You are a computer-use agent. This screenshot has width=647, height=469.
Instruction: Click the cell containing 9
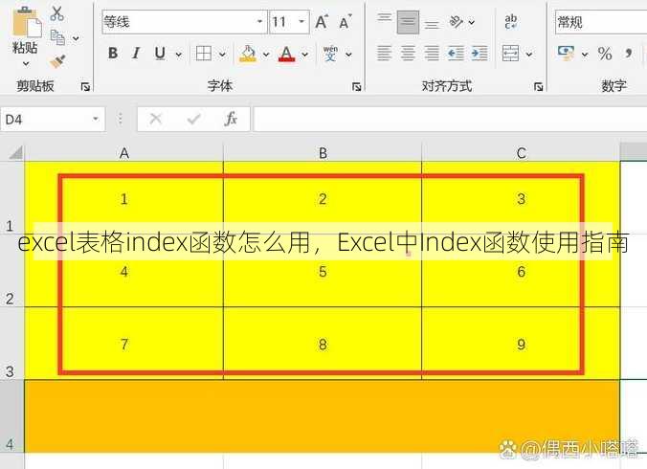click(x=521, y=344)
